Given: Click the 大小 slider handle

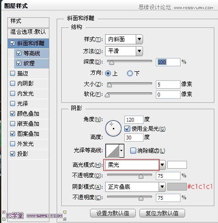Looking at the screenshot, I should pyautogui.click(x=109, y=85).
